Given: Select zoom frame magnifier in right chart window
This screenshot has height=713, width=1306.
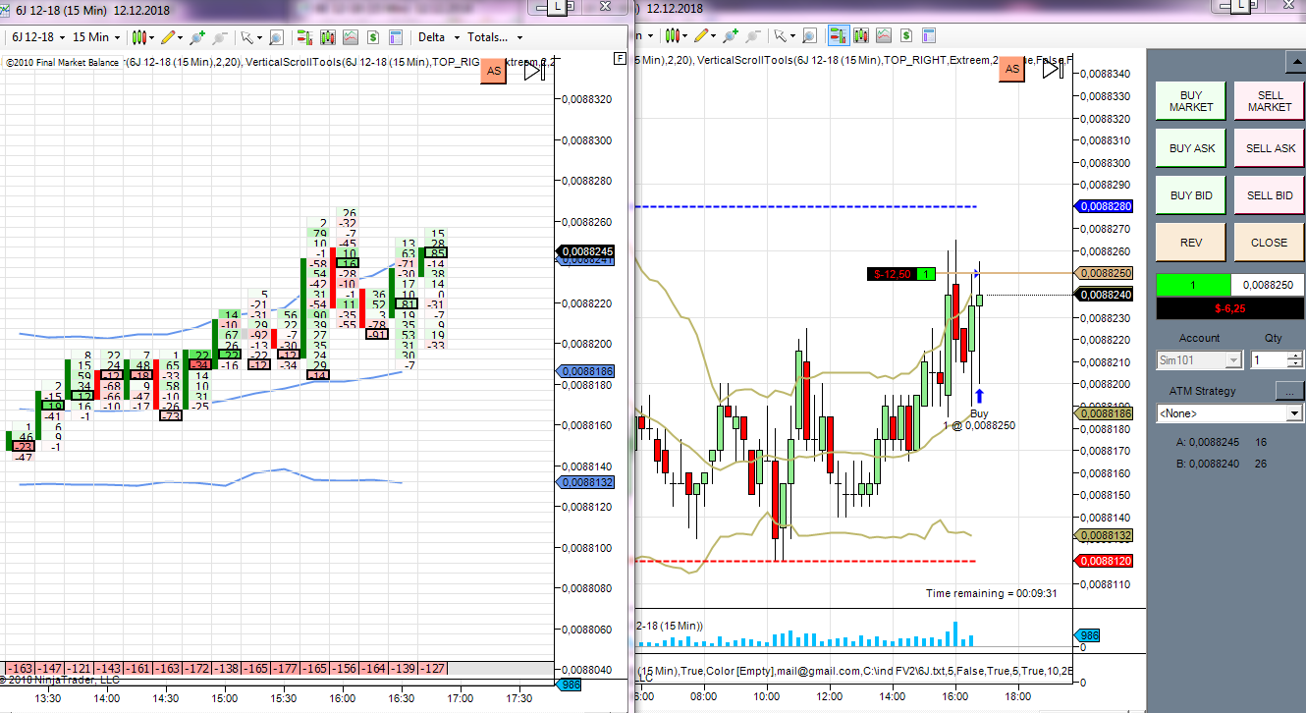Looking at the screenshot, I should click(808, 37).
